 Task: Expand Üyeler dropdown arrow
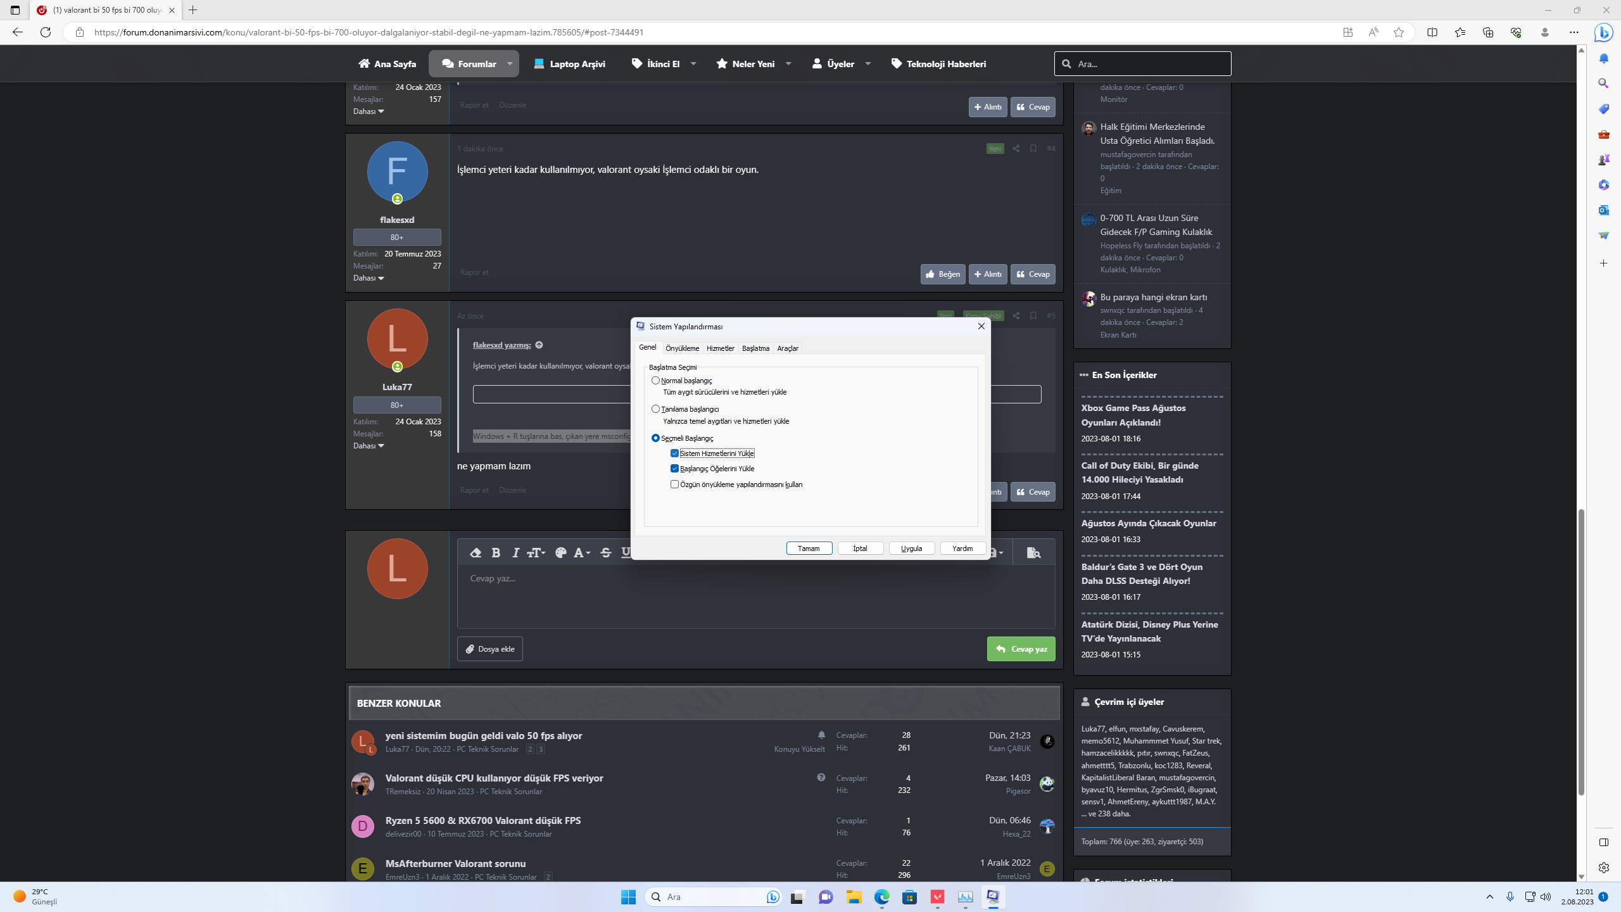[868, 64]
